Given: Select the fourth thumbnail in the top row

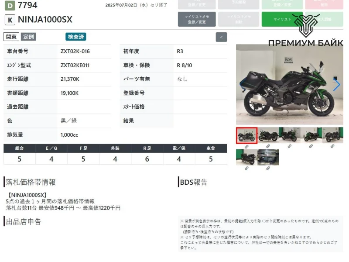Looking at the screenshot, I should pos(311,135).
